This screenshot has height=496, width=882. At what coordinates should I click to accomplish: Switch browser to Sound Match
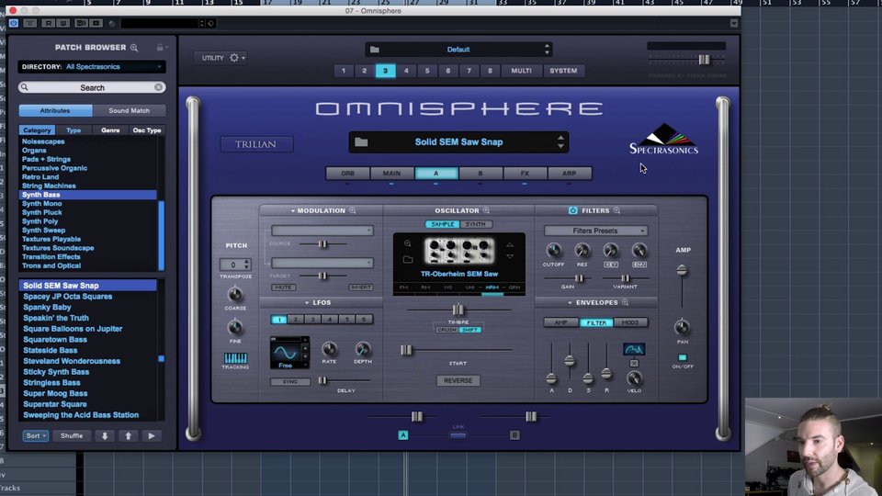point(130,111)
